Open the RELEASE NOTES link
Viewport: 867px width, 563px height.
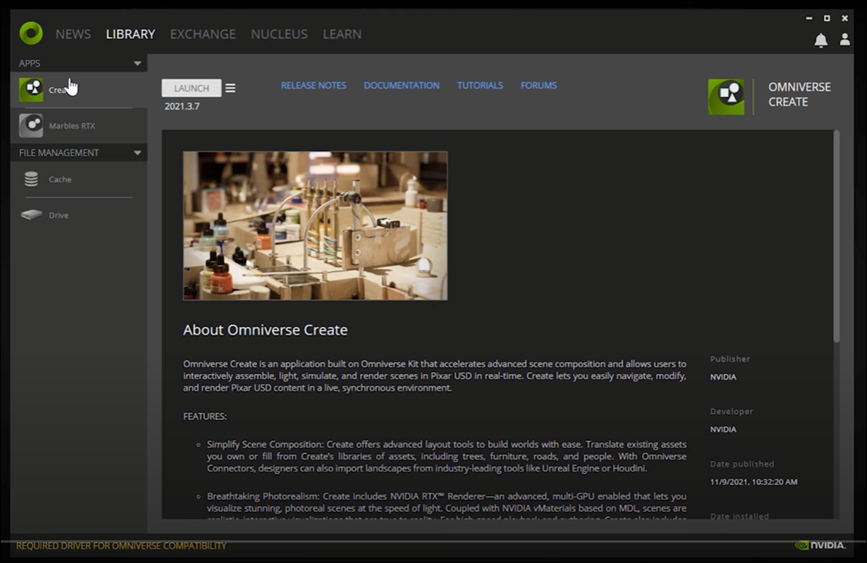click(x=314, y=86)
